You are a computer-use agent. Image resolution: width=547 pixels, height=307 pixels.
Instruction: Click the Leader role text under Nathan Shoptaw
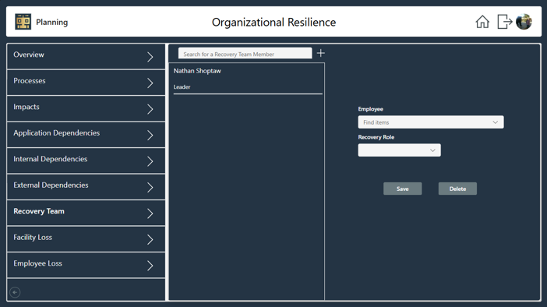pyautogui.click(x=182, y=86)
